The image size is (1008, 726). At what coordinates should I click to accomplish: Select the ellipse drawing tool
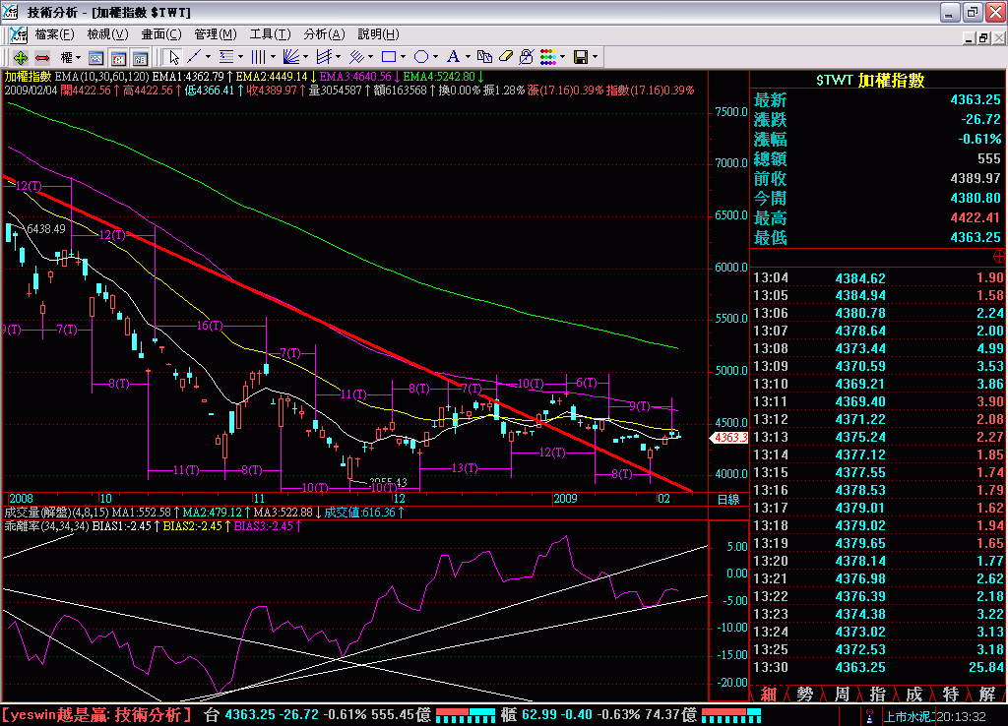pyautogui.click(x=421, y=58)
